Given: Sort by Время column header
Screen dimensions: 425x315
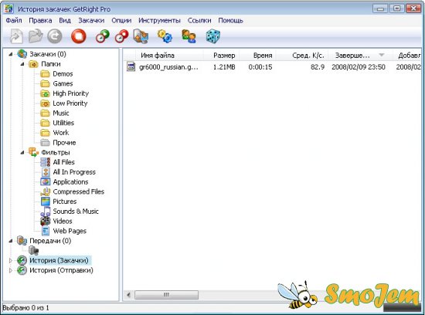Looking at the screenshot, I should pos(258,56).
